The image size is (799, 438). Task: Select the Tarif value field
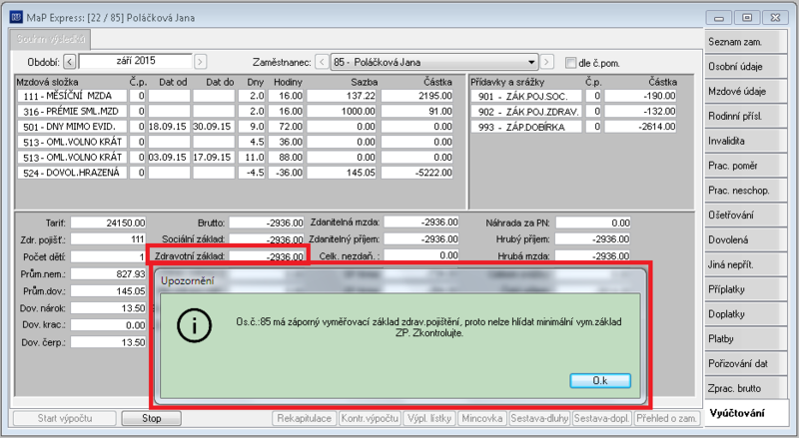tap(108, 223)
